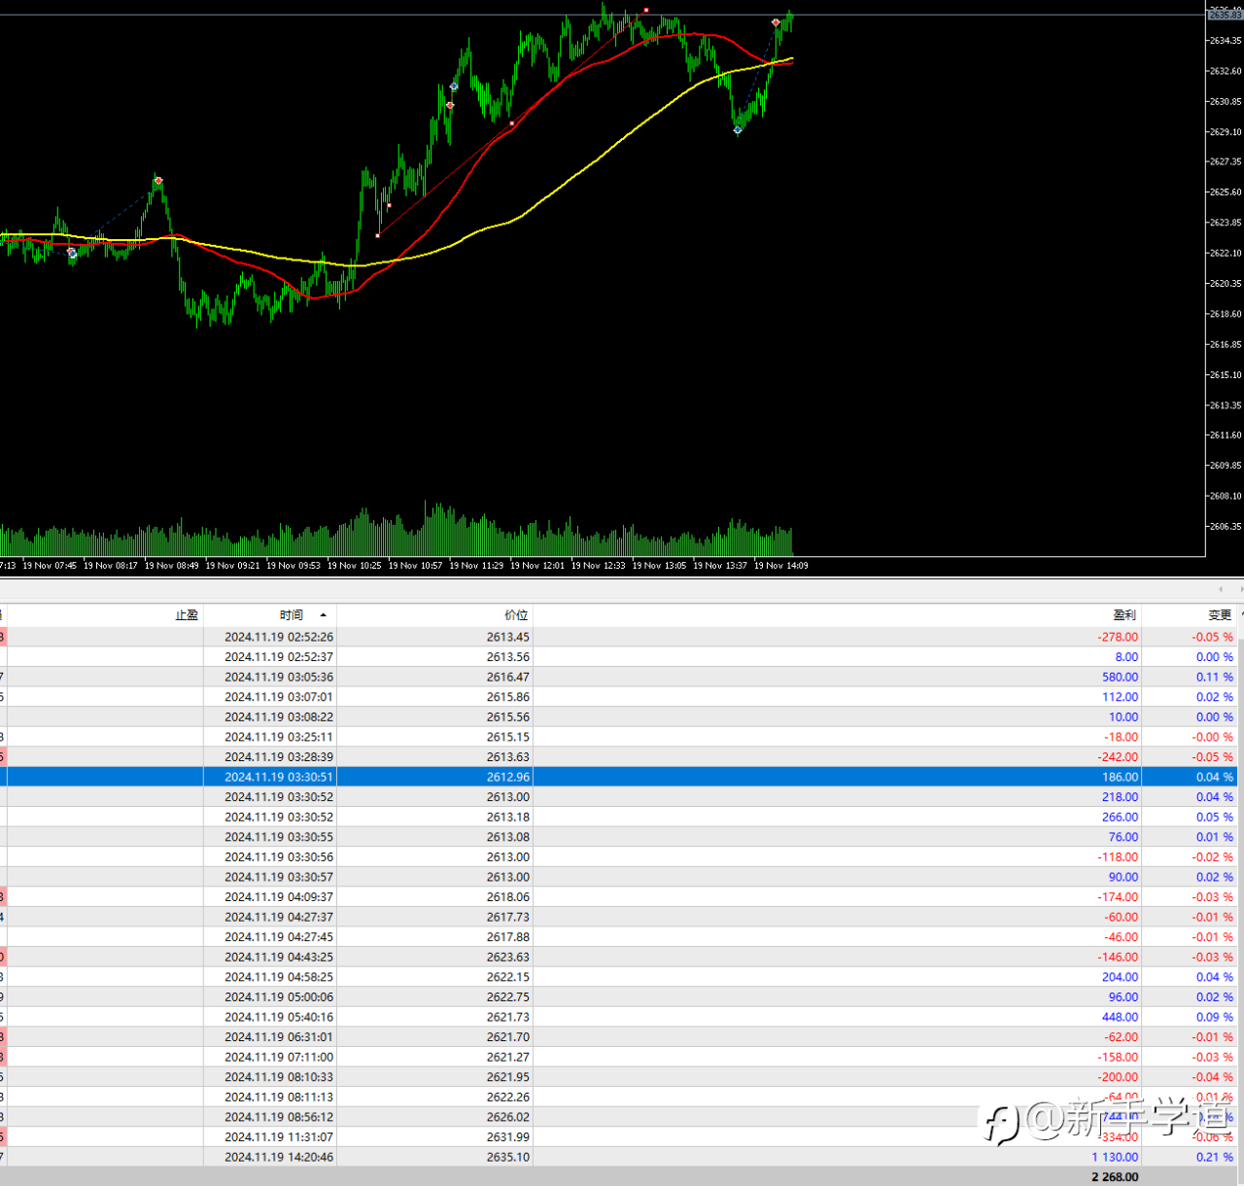The height and width of the screenshot is (1186, 1244).
Task: Select the highlighted 03:30:51 trade row
Action: coord(622,777)
